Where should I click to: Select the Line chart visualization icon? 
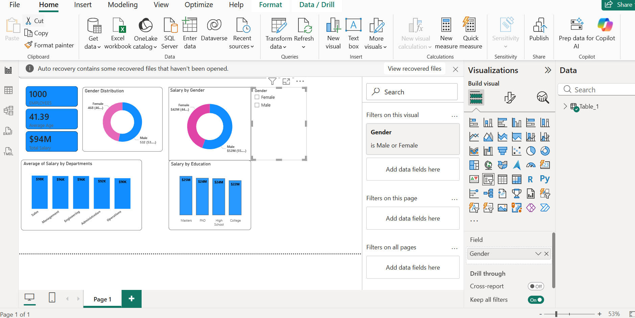point(474,137)
